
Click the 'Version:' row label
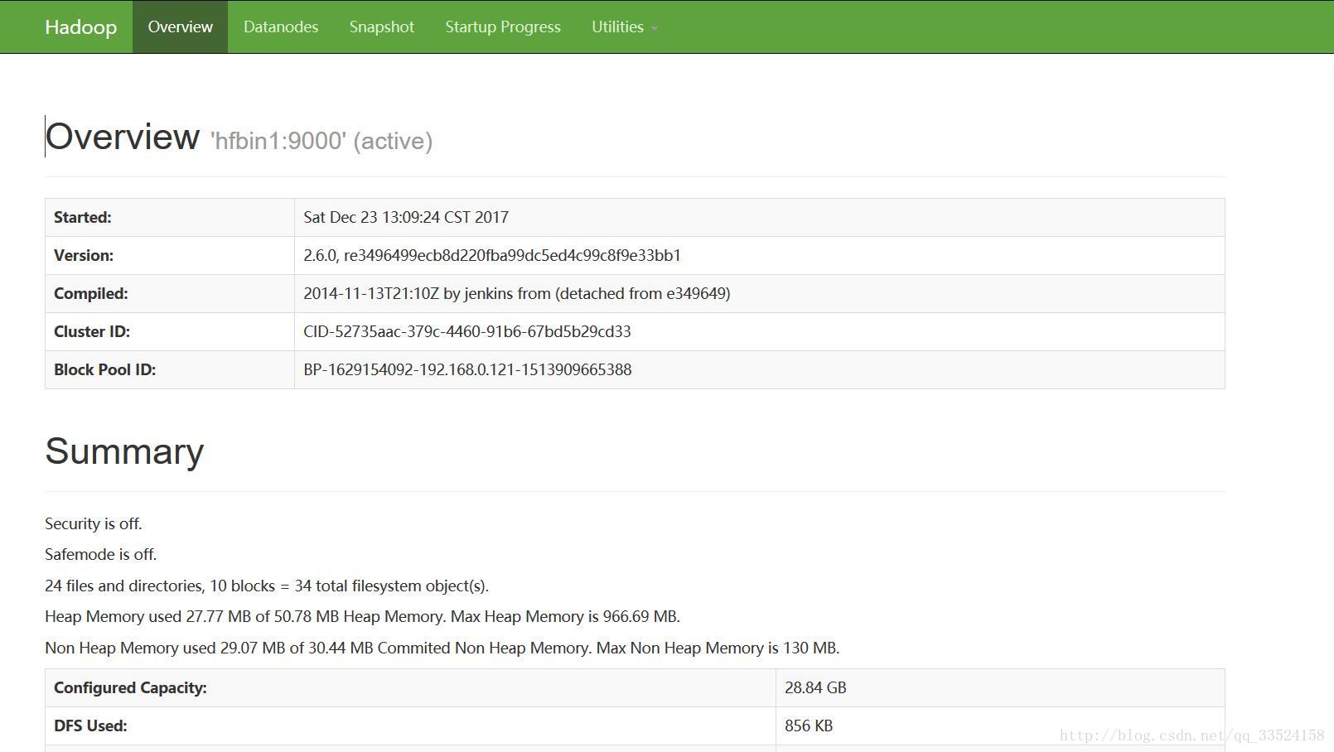coord(84,255)
